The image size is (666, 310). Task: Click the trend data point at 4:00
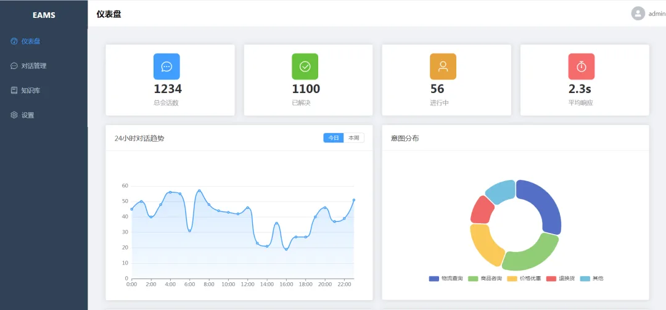tap(170, 192)
